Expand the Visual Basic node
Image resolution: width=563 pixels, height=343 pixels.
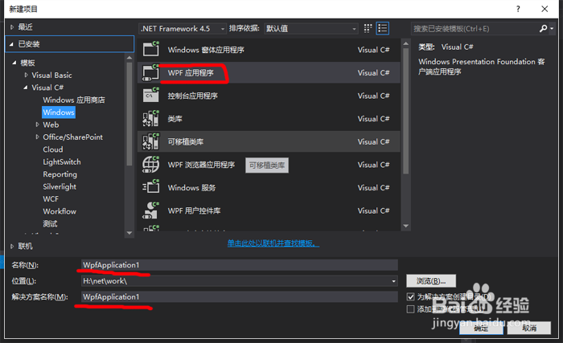27,75
